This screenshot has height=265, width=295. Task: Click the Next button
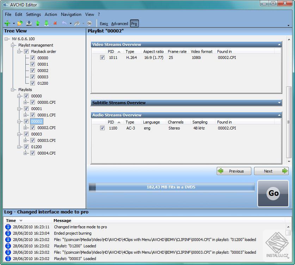pyautogui.click(x=271, y=171)
